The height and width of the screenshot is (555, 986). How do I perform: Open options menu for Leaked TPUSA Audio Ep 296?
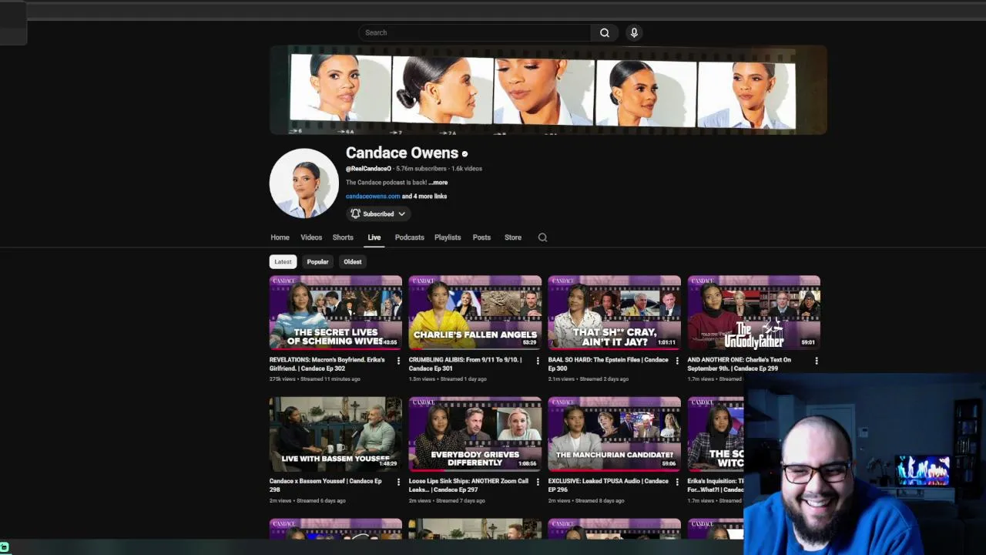point(677,483)
